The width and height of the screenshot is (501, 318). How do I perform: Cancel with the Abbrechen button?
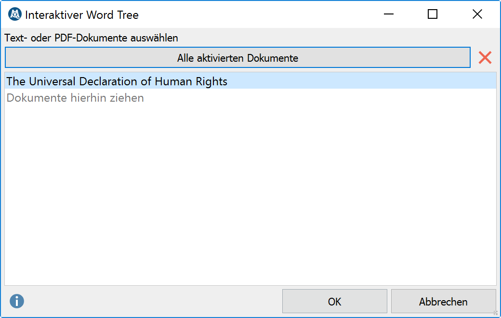pos(443,302)
